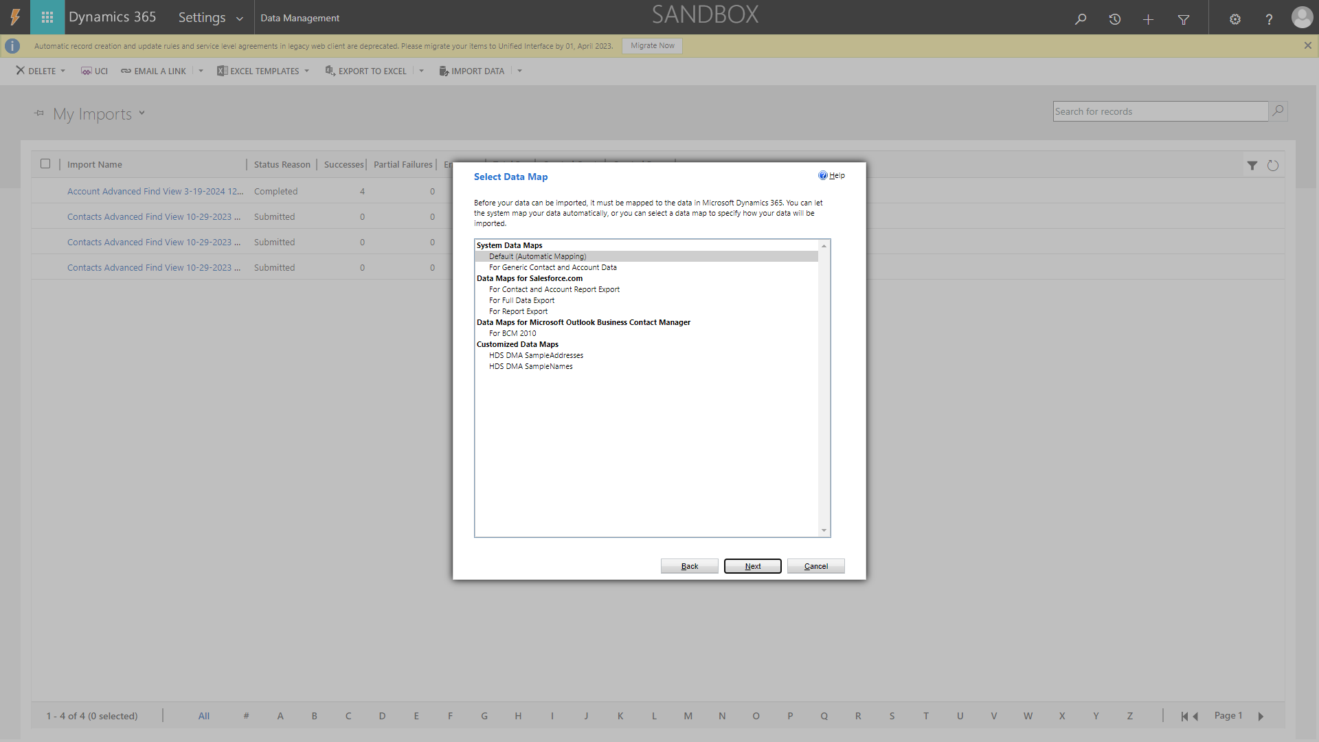Dismiss the deprecation notification bar

[1307, 45]
